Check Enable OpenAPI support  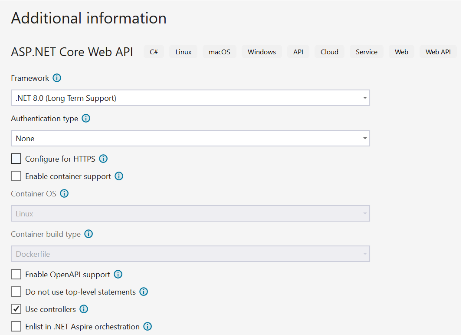[x=16, y=274]
